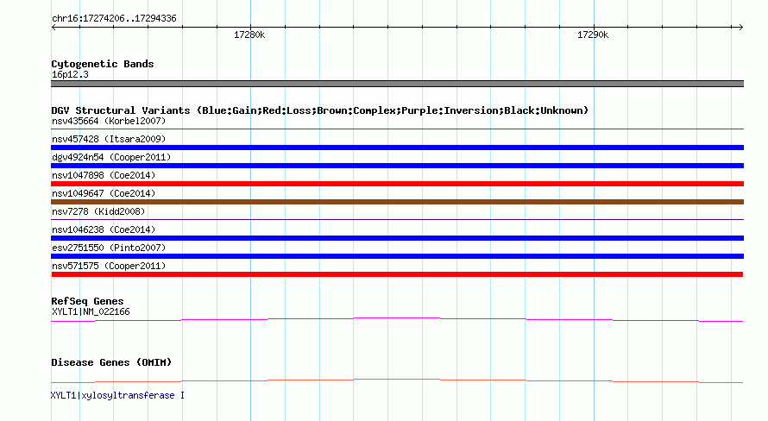This screenshot has height=421, width=768.
Task: Click the left arrowhead of the ruler
Action: tap(54, 28)
